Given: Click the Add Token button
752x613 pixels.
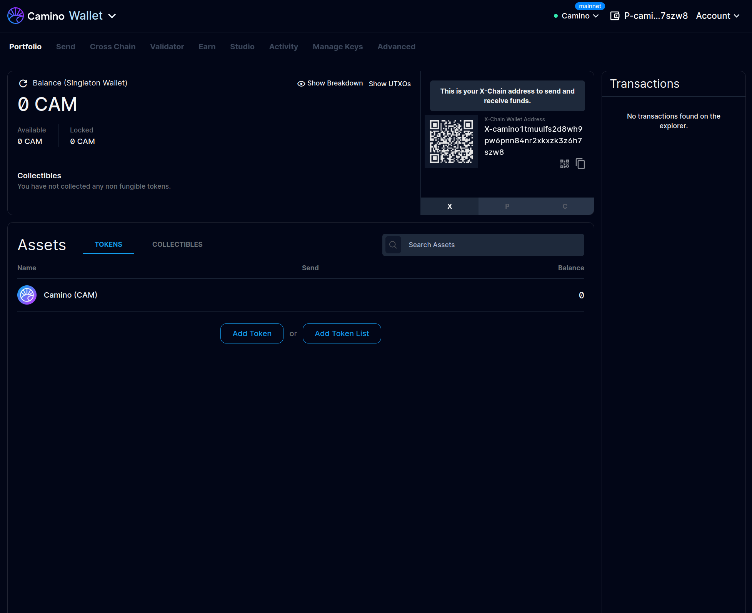Looking at the screenshot, I should pos(252,333).
